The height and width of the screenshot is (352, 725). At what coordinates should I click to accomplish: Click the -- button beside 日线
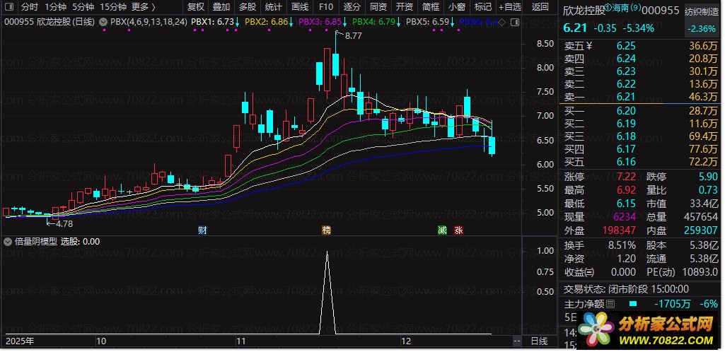pyautogui.click(x=517, y=341)
